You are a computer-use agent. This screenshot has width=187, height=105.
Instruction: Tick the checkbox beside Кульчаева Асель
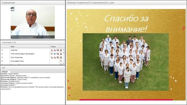click(2, 61)
